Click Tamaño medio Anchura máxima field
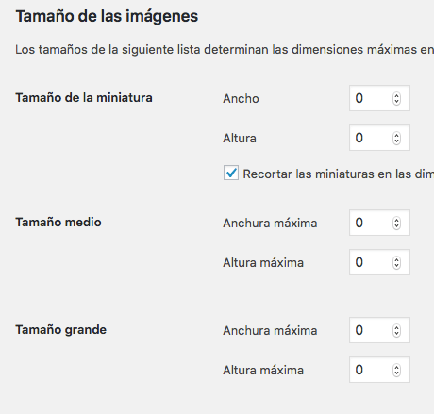This screenshot has width=434, height=414. [x=379, y=223]
